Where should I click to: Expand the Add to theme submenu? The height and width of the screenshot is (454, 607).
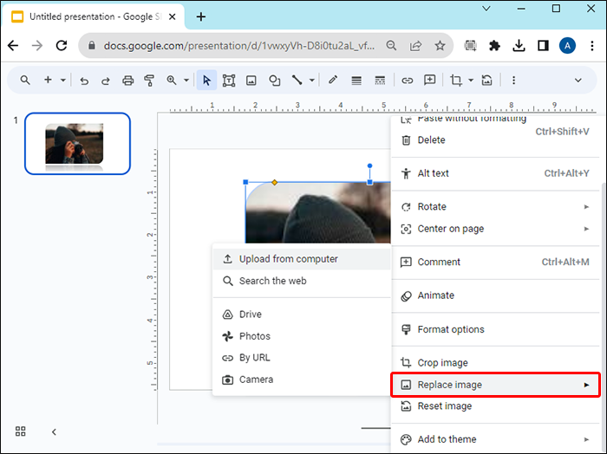495,439
